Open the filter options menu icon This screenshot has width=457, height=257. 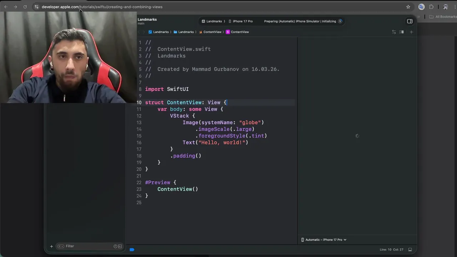pos(61,246)
